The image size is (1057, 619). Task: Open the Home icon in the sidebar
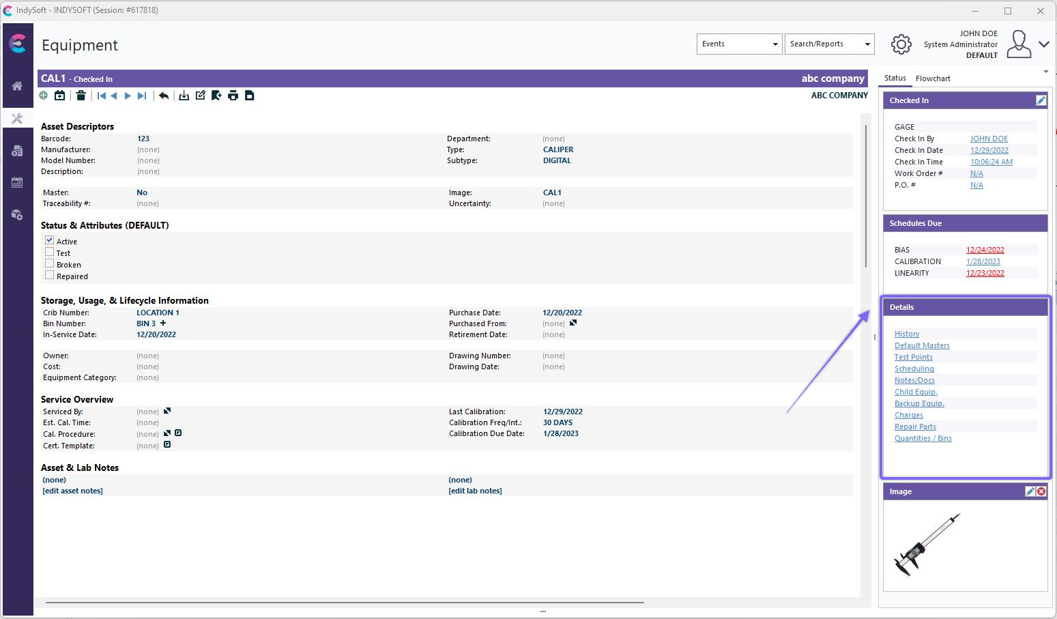tap(17, 86)
